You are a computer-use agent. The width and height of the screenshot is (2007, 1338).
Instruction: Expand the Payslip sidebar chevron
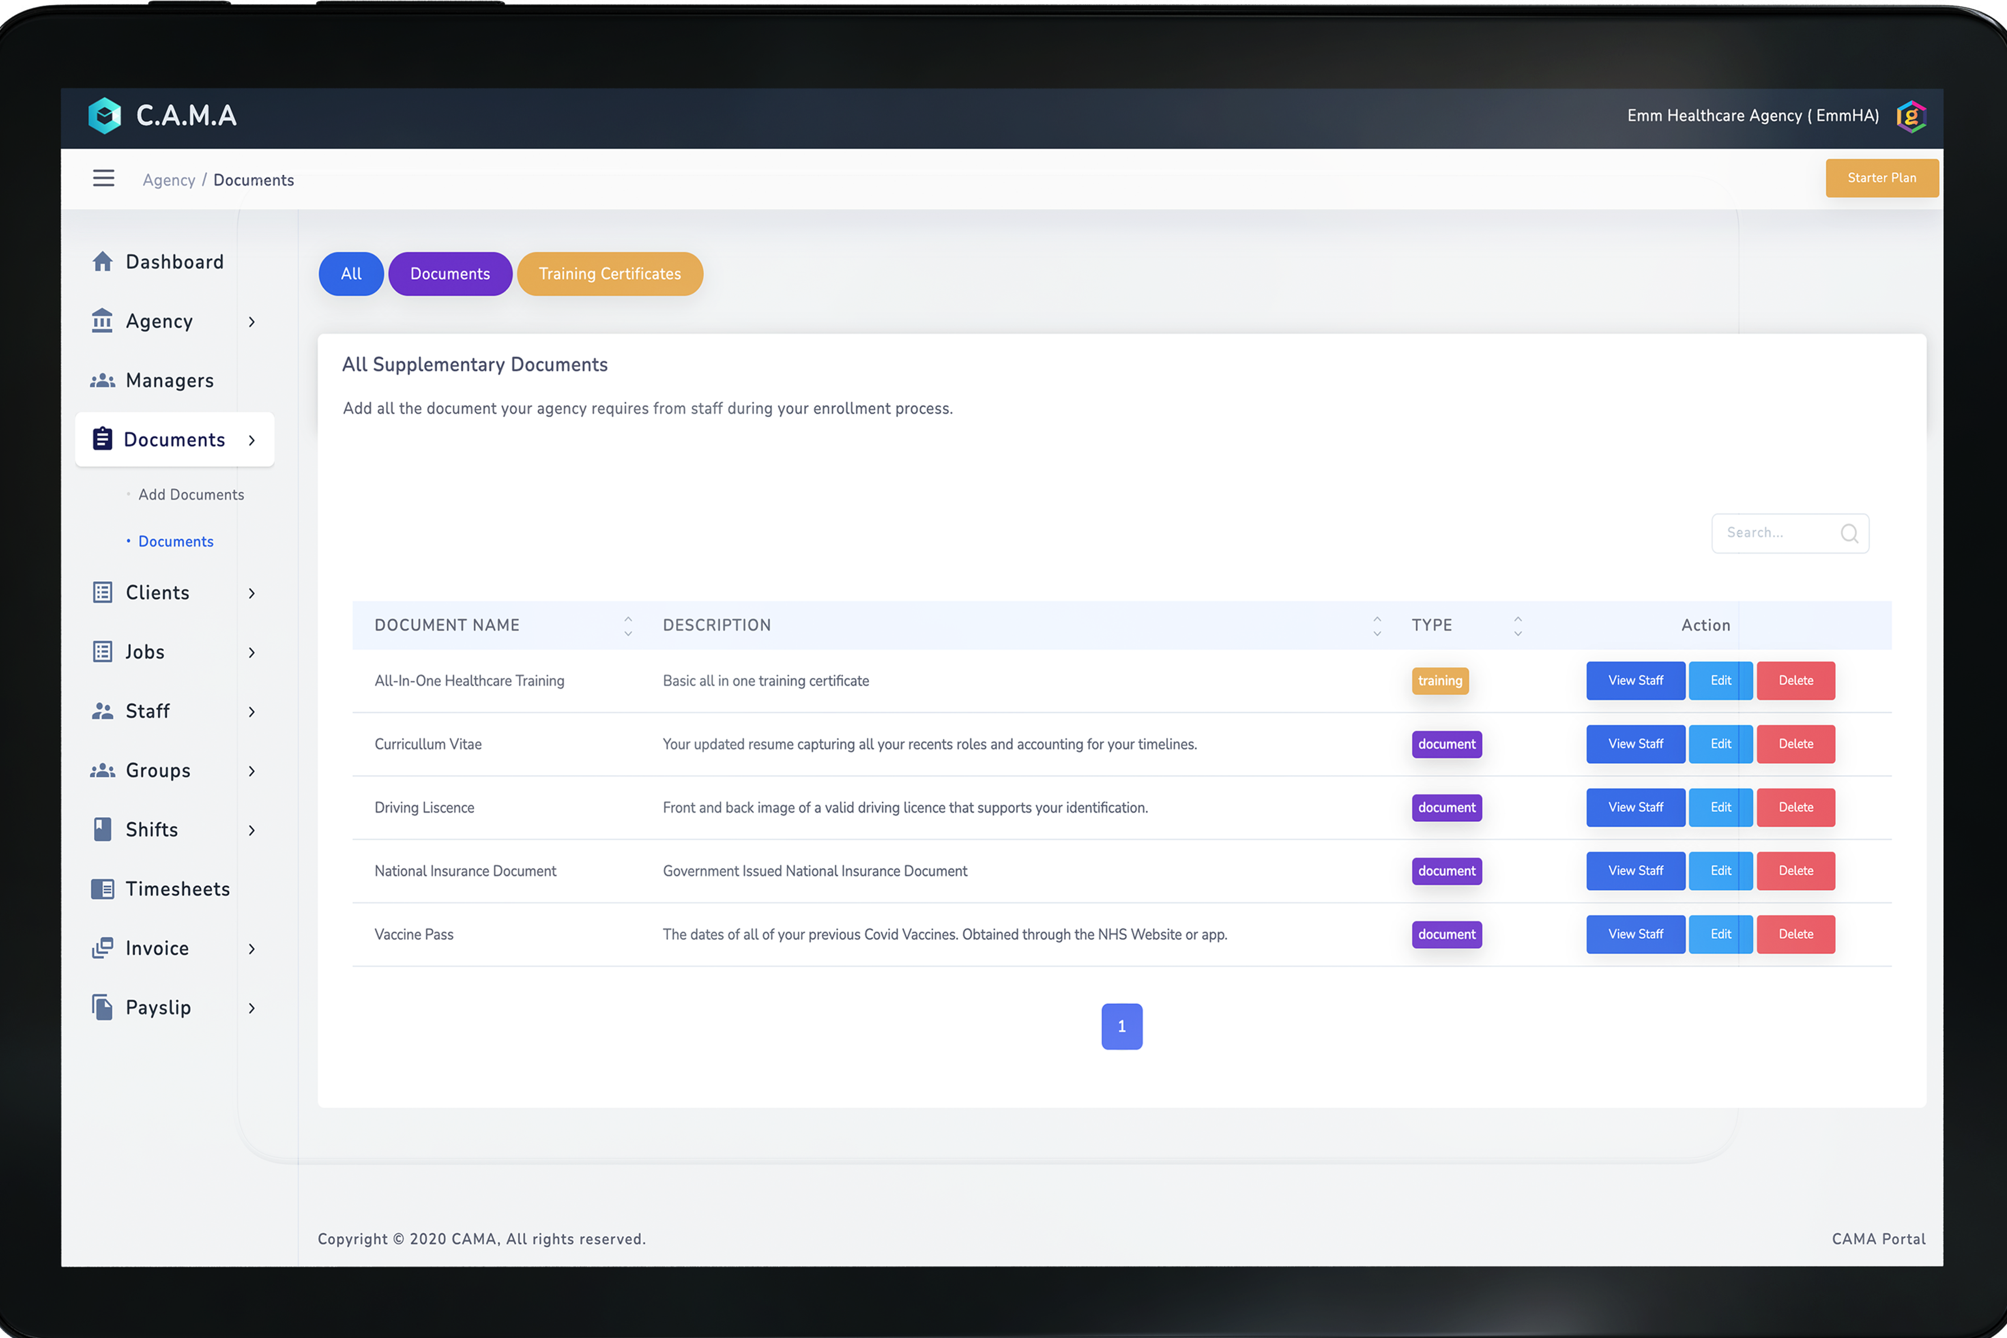pyautogui.click(x=252, y=1008)
